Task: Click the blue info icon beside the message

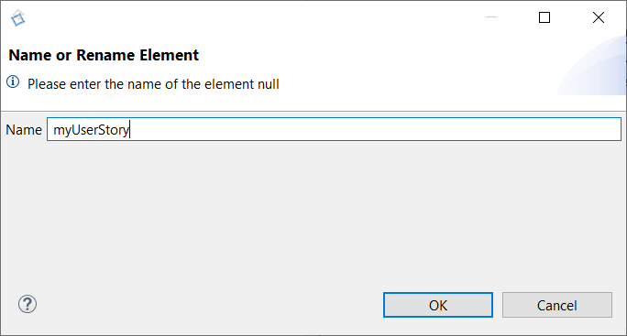Action: click(x=13, y=81)
